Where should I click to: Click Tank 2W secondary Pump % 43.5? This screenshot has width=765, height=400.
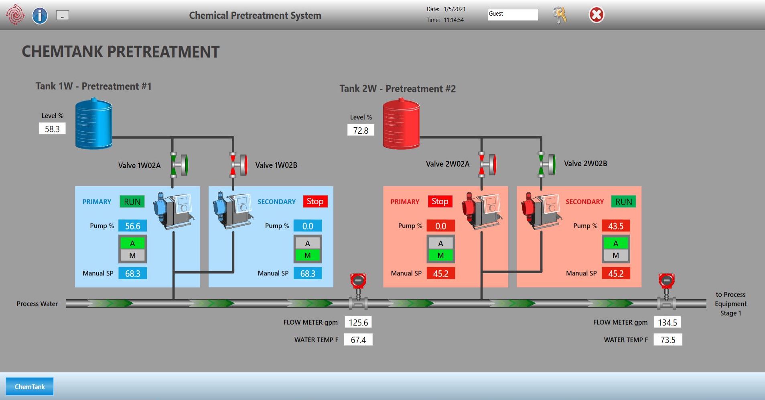[616, 226]
